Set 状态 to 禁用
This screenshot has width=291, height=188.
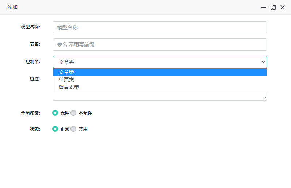[73, 129]
